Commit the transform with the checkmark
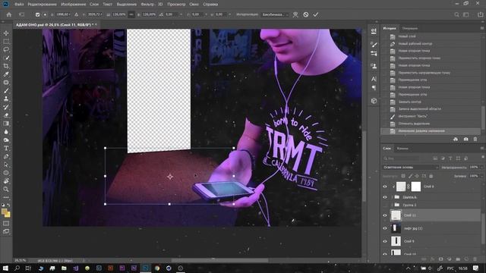The width and height of the screenshot is (486, 273). (316, 14)
